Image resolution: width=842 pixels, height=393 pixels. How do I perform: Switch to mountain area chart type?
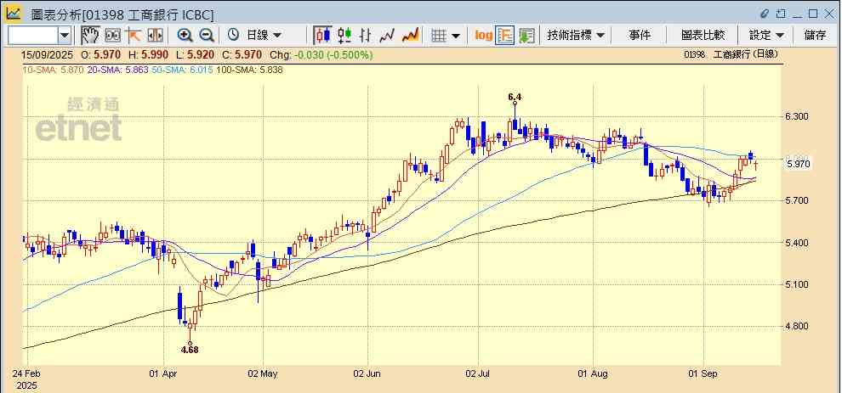[x=410, y=36]
